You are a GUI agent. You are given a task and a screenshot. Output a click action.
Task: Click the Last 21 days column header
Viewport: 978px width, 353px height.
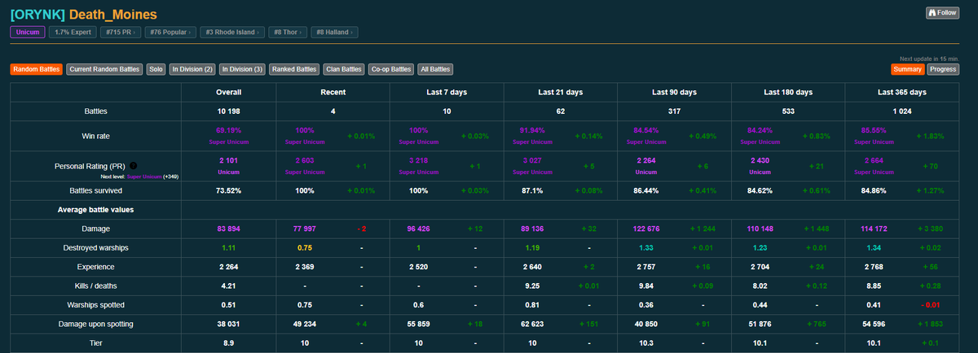point(561,92)
